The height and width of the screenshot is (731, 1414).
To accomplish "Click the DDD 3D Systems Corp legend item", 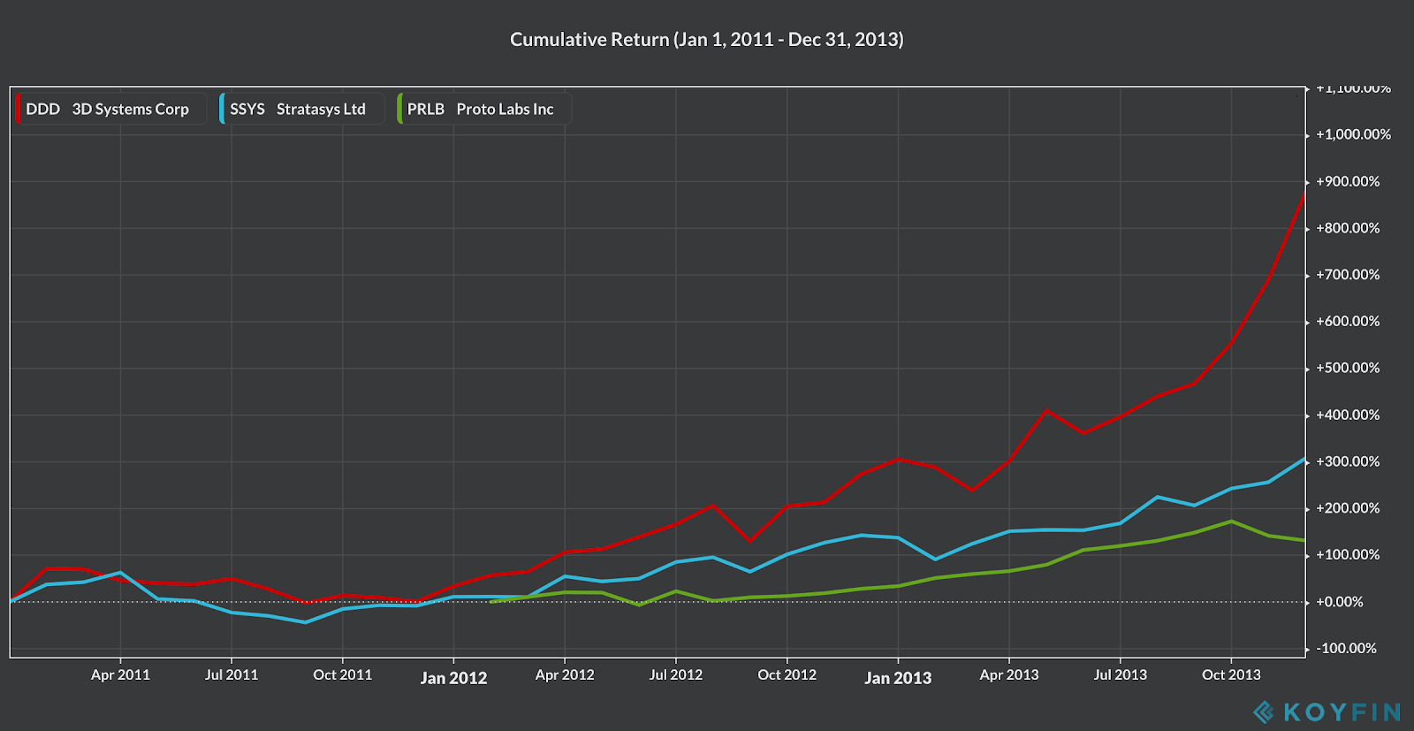I will (x=111, y=109).
